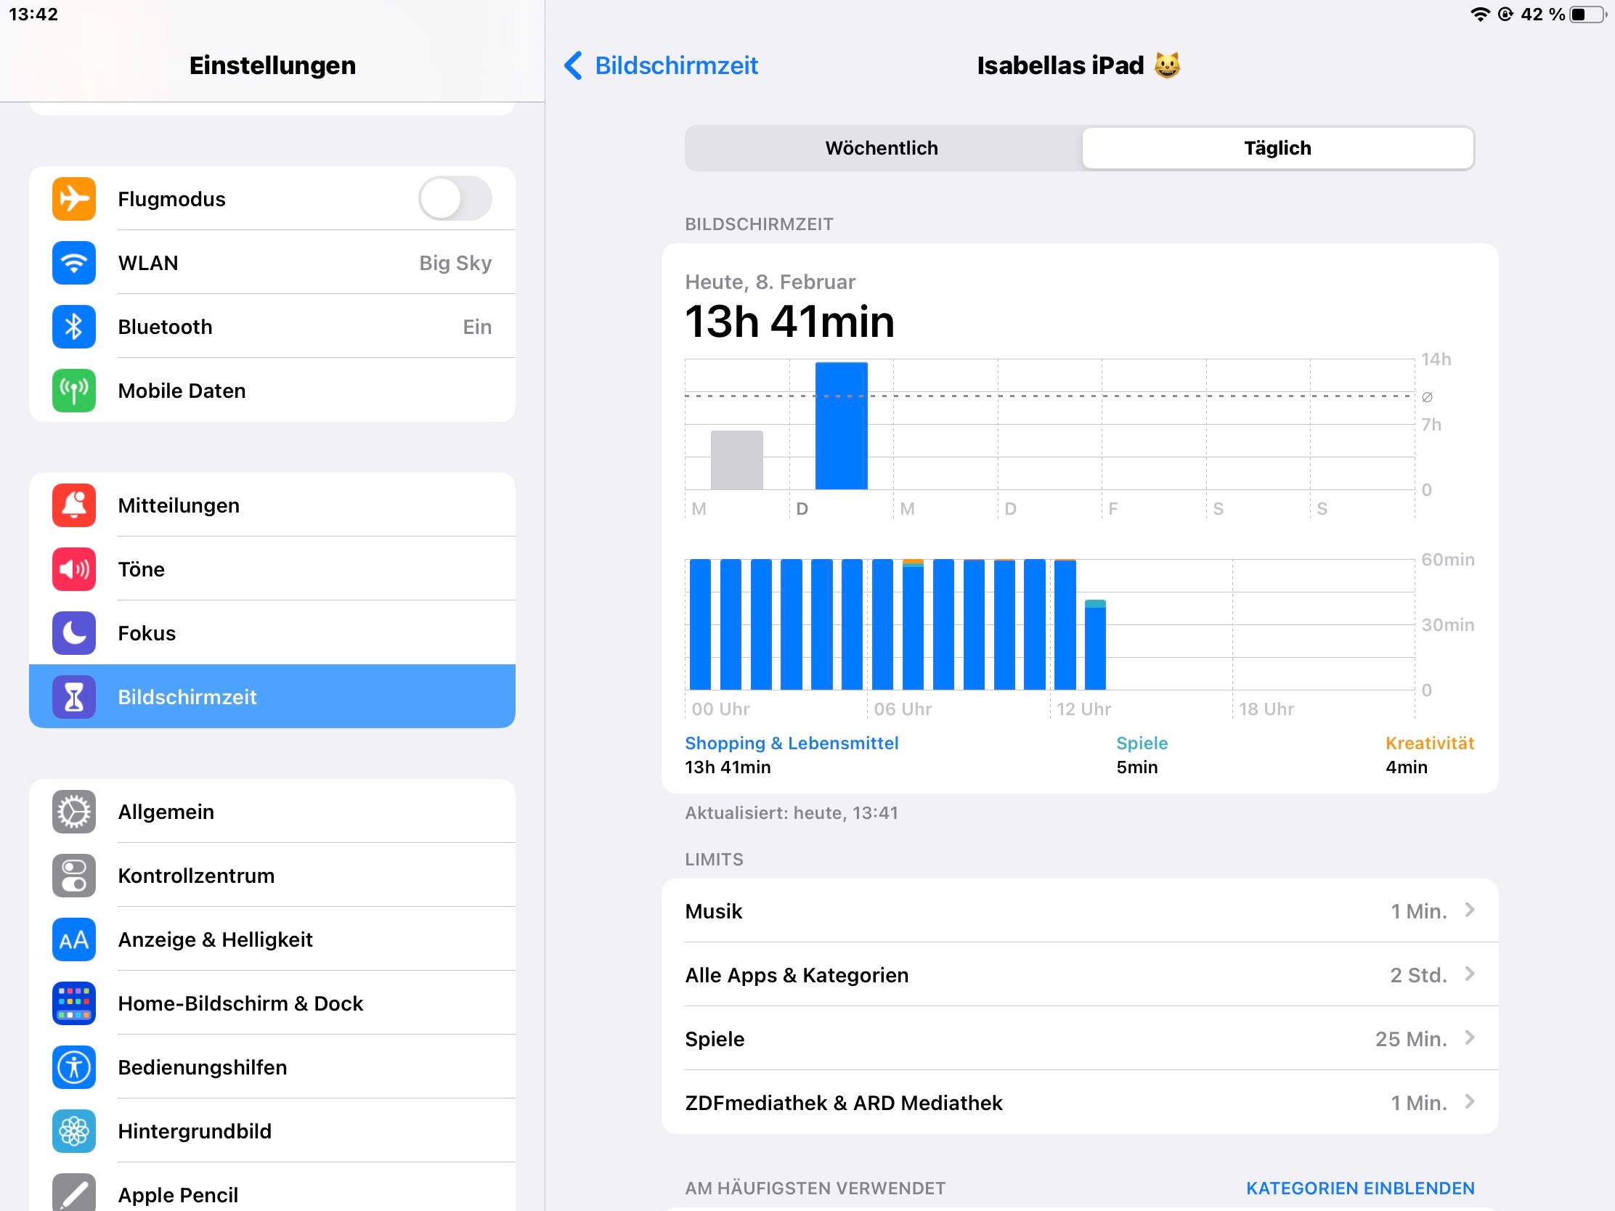Screen dimensions: 1615x1211
Task: Enable the Flugmodus switch
Action: click(x=455, y=198)
